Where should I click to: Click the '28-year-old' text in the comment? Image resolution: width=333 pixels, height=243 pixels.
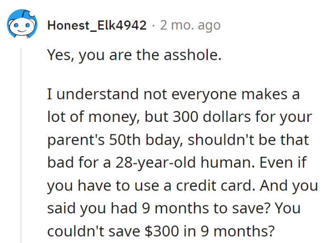point(156,163)
